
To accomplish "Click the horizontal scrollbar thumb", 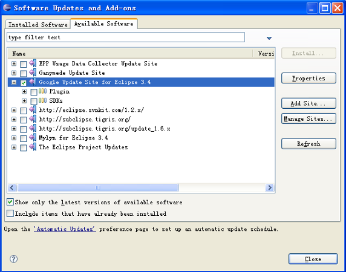I will coord(98,187).
